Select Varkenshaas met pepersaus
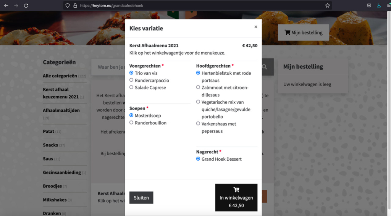The height and width of the screenshot is (216, 391). 198,124
